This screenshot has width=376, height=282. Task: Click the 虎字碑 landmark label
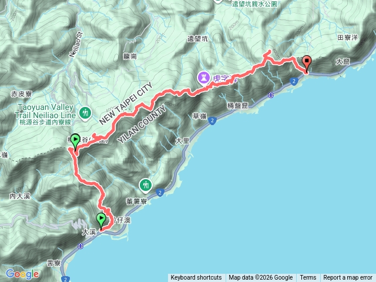coord(224,78)
